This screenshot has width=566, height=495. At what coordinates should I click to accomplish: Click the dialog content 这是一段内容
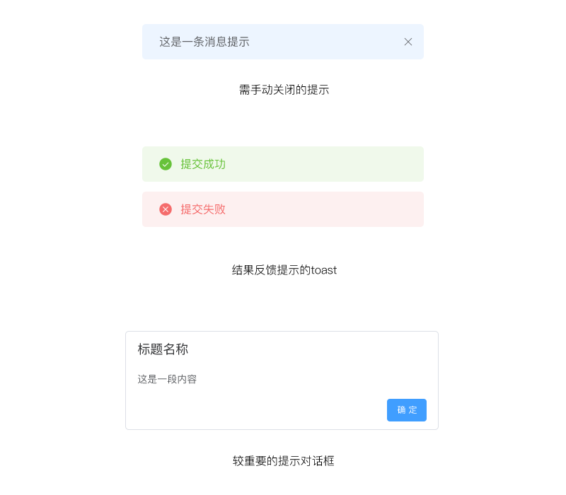point(167,379)
